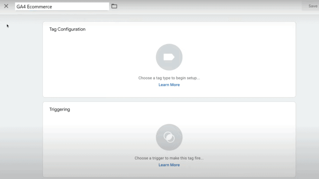Select the Tag Configuration heading
Viewport: 319px width, 179px height.
coord(67,29)
